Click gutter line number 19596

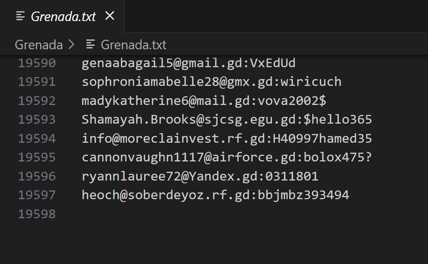pos(37,176)
